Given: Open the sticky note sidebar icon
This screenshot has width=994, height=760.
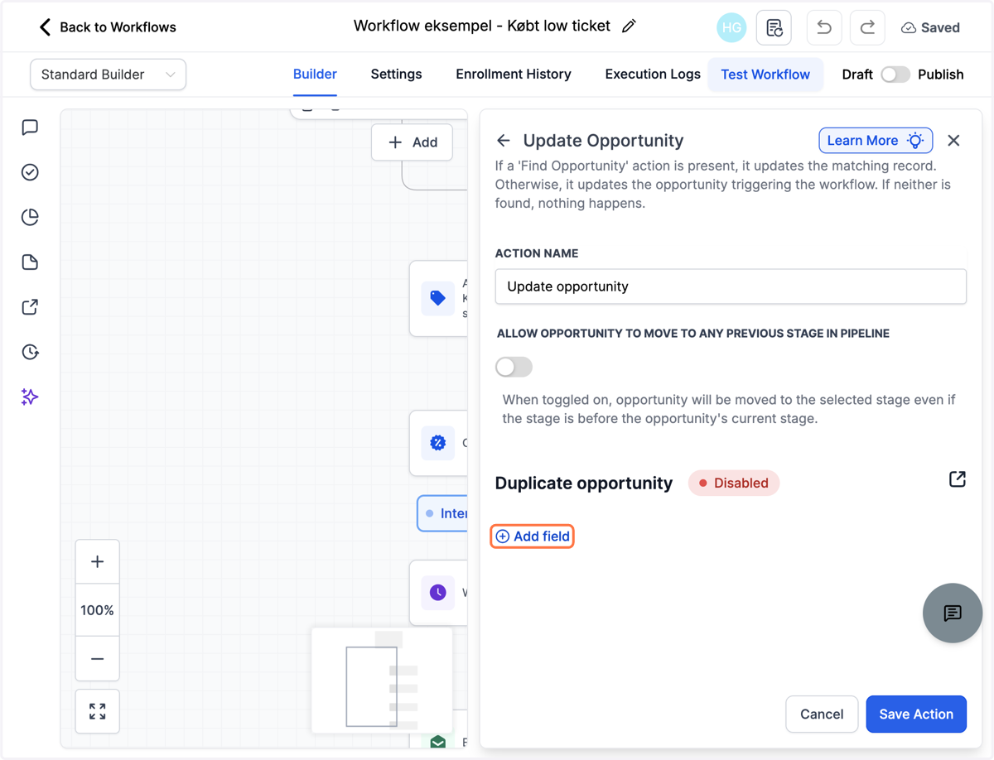Looking at the screenshot, I should 30,262.
